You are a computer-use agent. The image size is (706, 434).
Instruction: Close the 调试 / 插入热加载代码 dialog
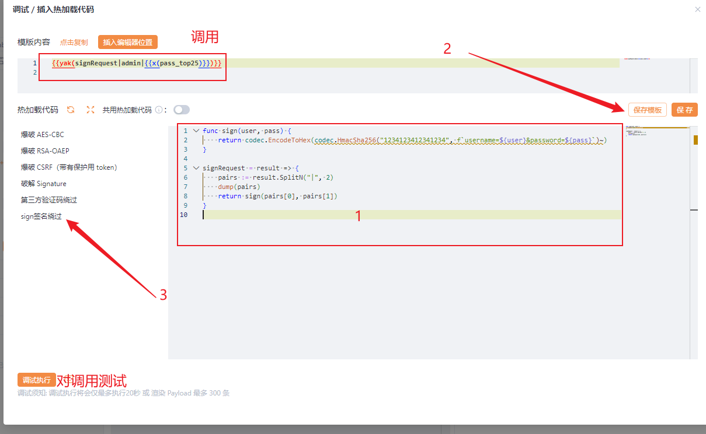click(697, 9)
